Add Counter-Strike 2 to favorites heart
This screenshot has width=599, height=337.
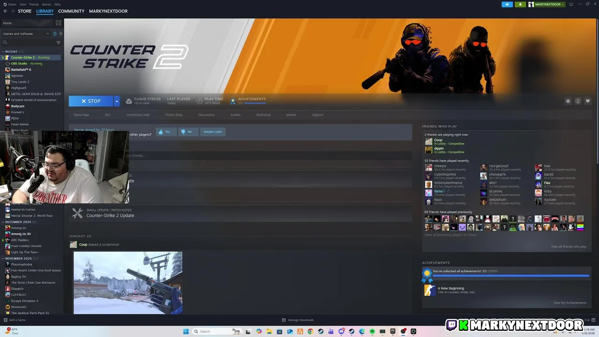tap(588, 101)
